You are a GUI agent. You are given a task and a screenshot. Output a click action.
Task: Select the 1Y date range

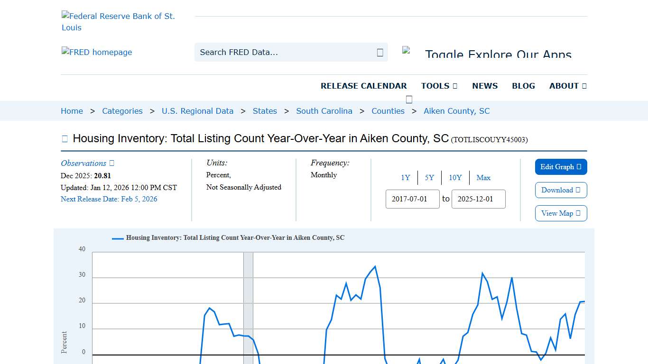coord(406,177)
